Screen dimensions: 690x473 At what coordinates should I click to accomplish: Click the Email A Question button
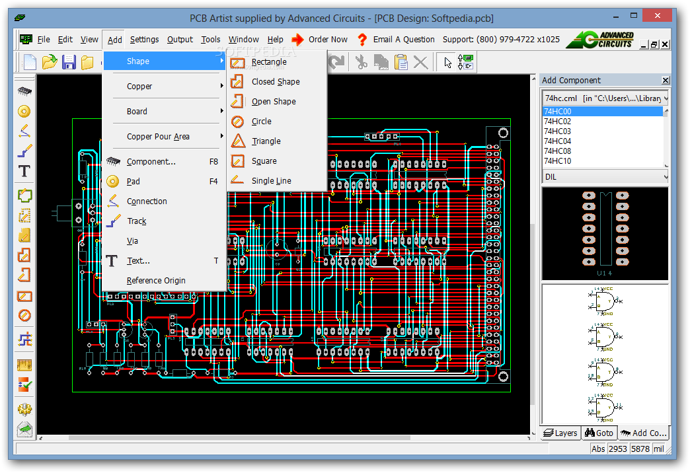point(396,40)
